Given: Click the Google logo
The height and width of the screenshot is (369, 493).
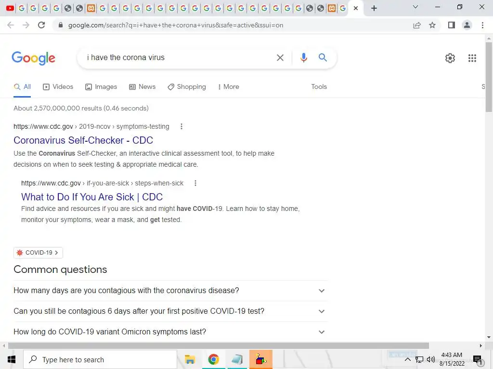Looking at the screenshot, I should tap(33, 58).
